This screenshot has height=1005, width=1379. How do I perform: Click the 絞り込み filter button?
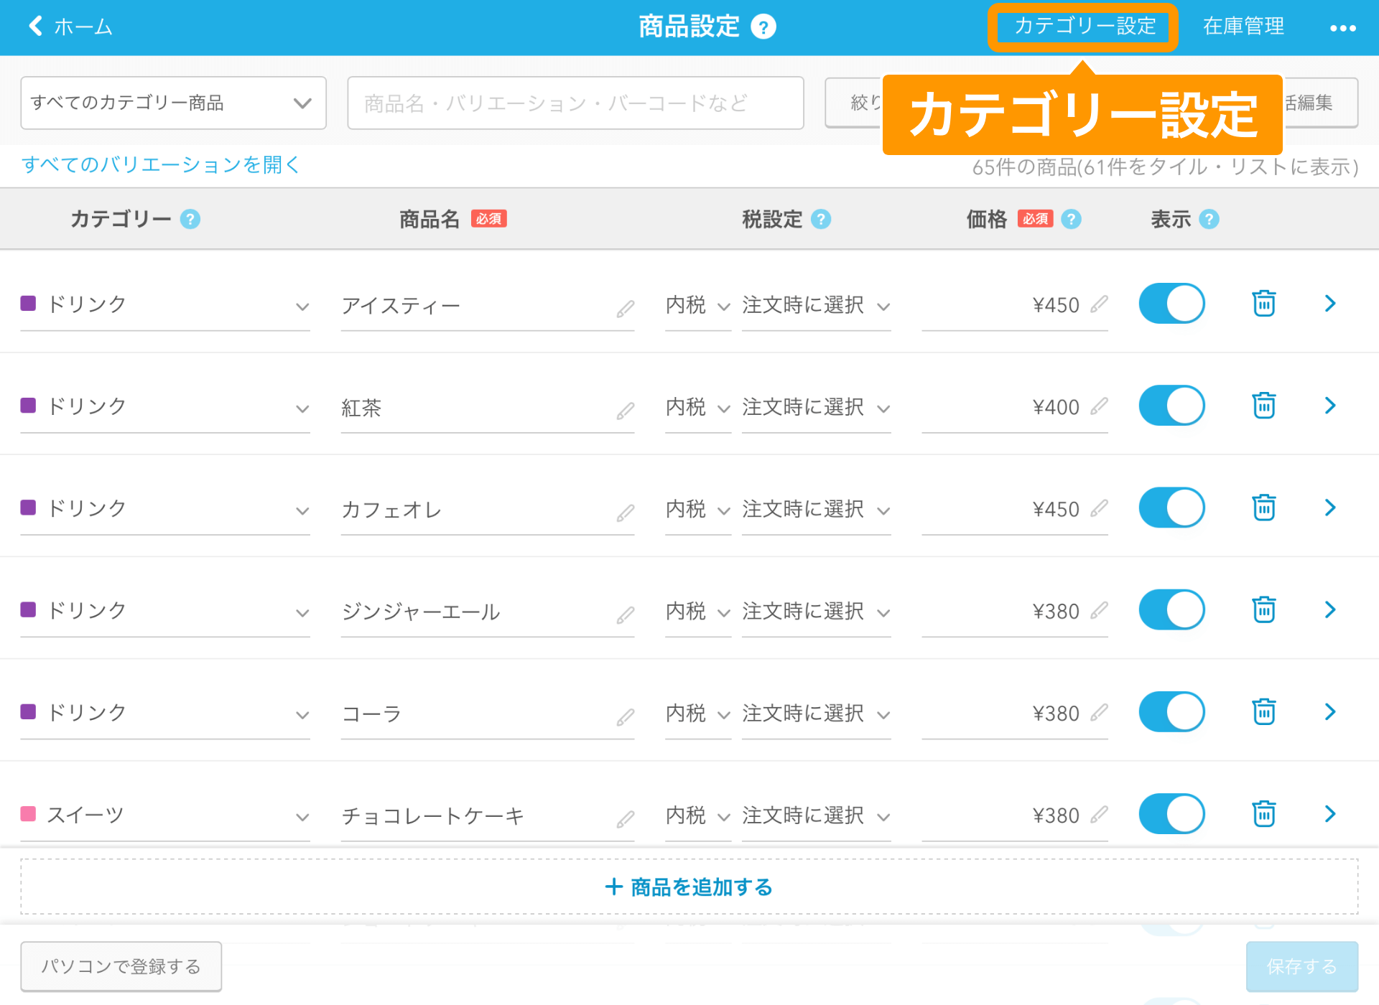click(854, 103)
